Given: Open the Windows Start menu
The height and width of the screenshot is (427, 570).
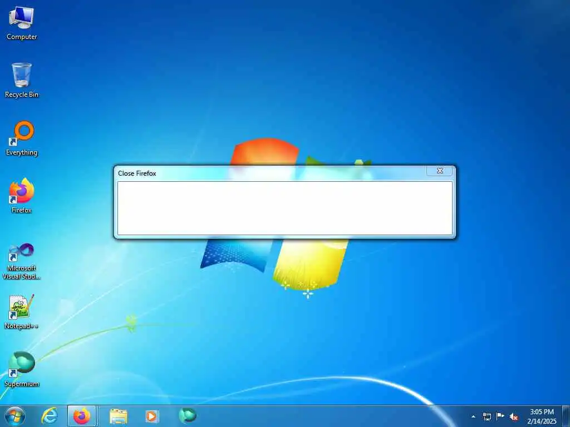Looking at the screenshot, I should click(15, 416).
